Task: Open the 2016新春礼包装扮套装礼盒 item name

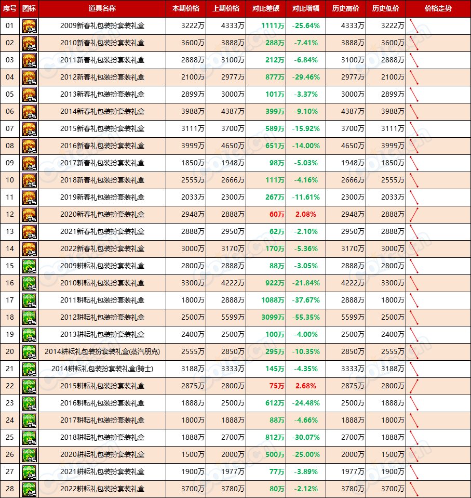Action: [x=102, y=146]
